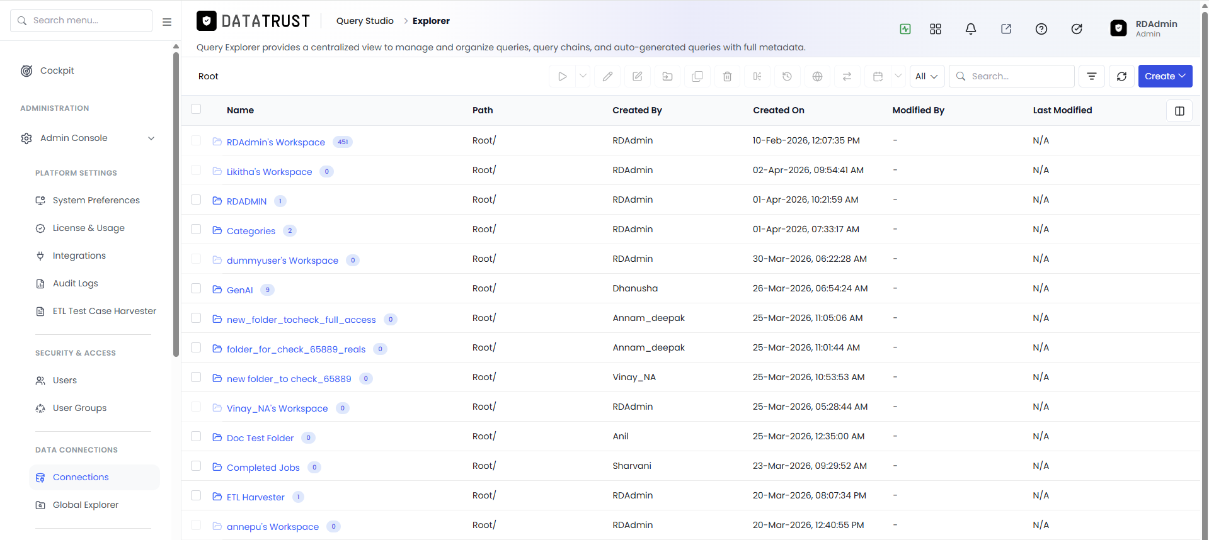
Task: Check the folder_for_check_65889_reals checkbox
Action: [196, 347]
